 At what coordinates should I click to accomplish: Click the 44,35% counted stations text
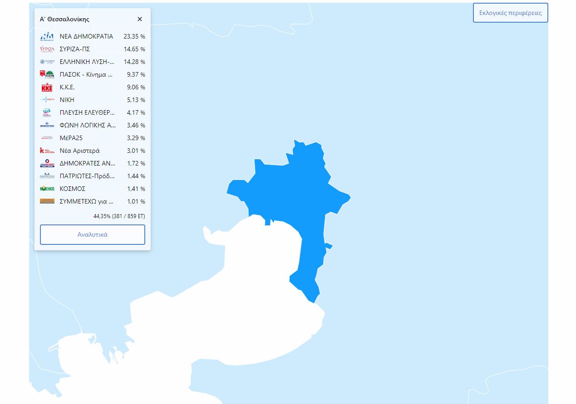click(x=119, y=216)
